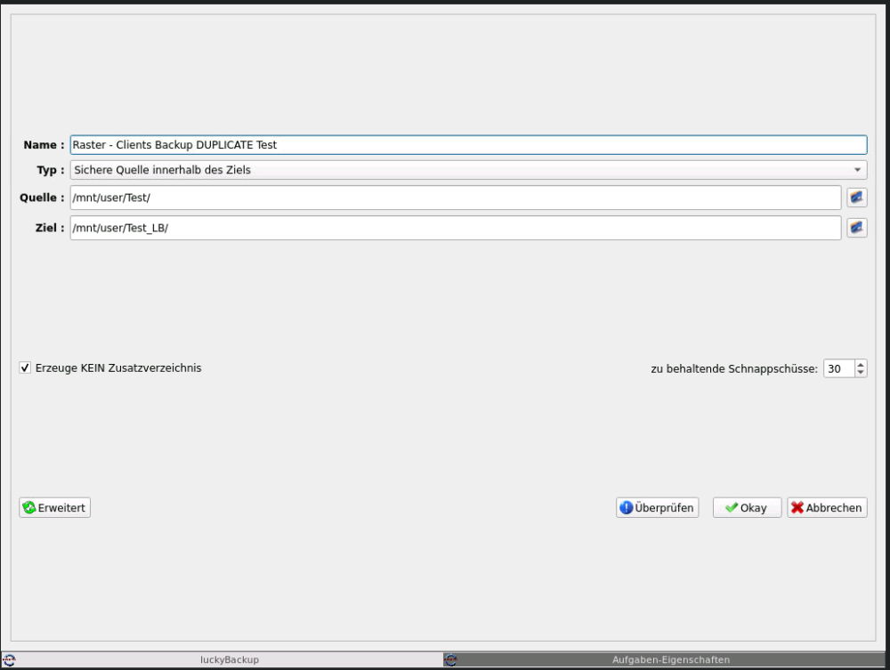890x670 pixels.
Task: Click the bold Ziel label
Action: (x=50, y=228)
